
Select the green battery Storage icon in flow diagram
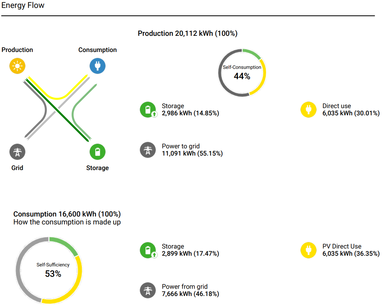pos(97,152)
